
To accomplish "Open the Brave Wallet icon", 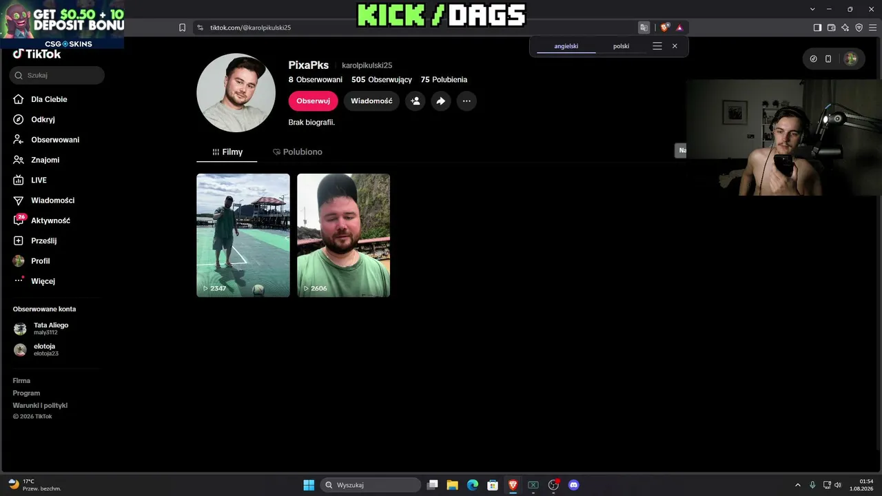I will tap(831, 28).
